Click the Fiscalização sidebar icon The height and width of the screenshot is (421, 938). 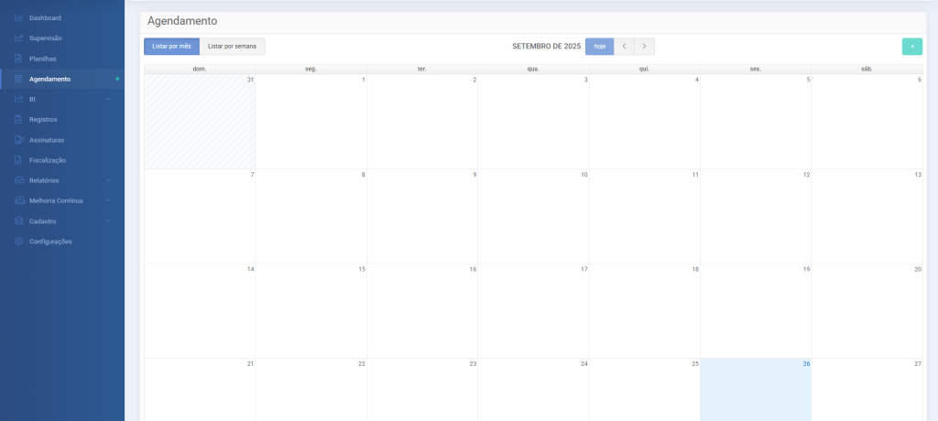point(19,160)
